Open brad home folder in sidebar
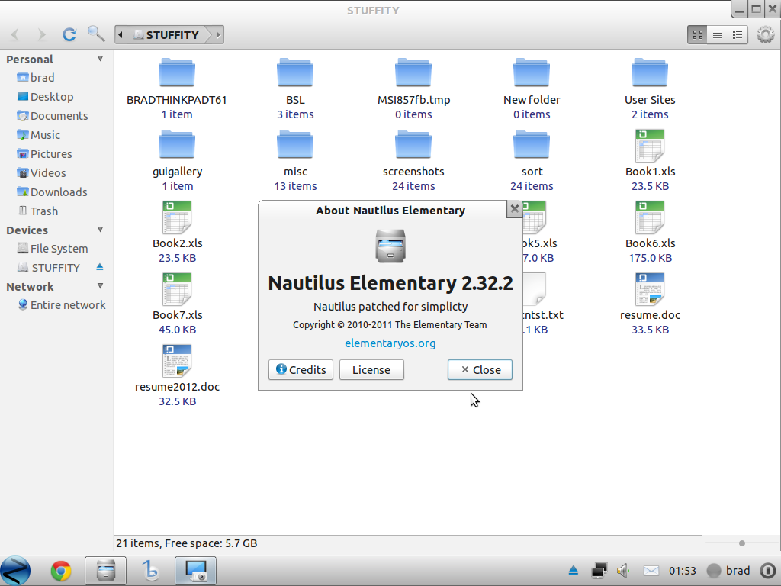 pos(36,78)
